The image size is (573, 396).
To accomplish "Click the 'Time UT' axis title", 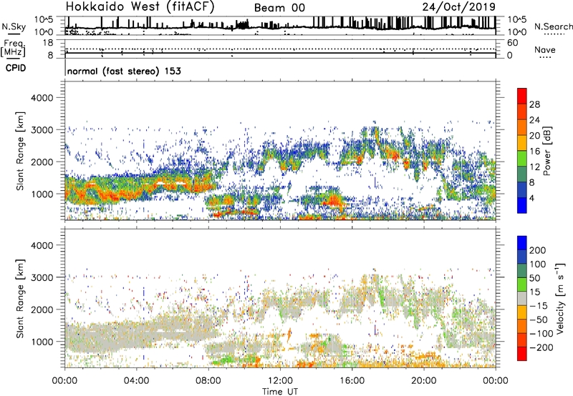I will (280, 392).
